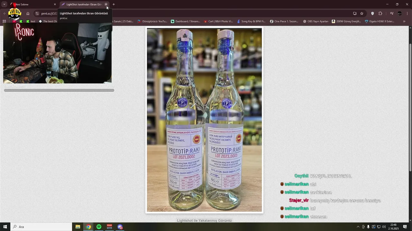This screenshot has height=231, width=412.
Task: Close the Yeni Sekme tab
Action: point(55,4)
